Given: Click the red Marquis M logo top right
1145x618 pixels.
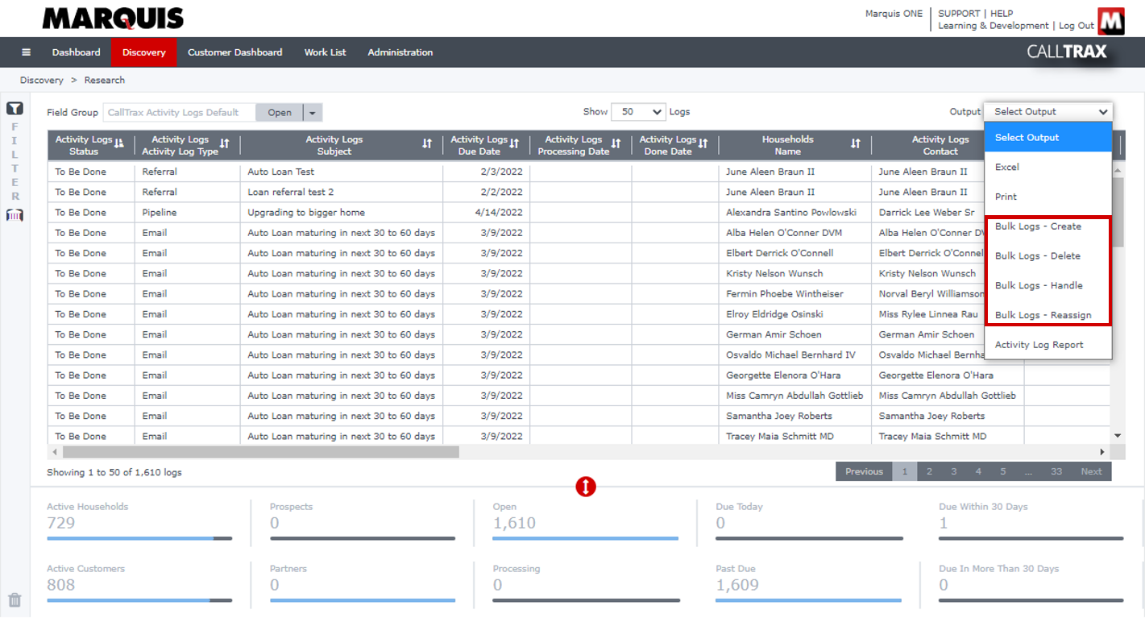Looking at the screenshot, I should point(1111,21).
